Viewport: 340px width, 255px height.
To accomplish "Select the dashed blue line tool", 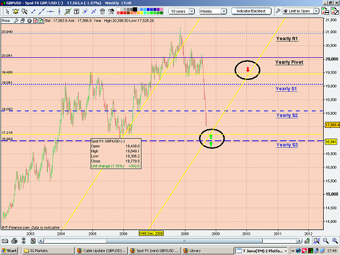I will point(94,11).
